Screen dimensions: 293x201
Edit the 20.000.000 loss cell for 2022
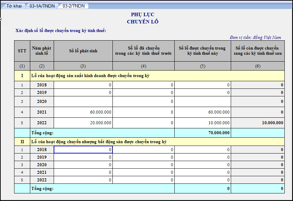click(x=83, y=123)
